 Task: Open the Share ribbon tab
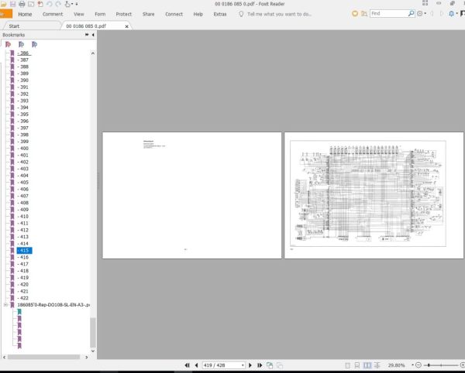[148, 14]
